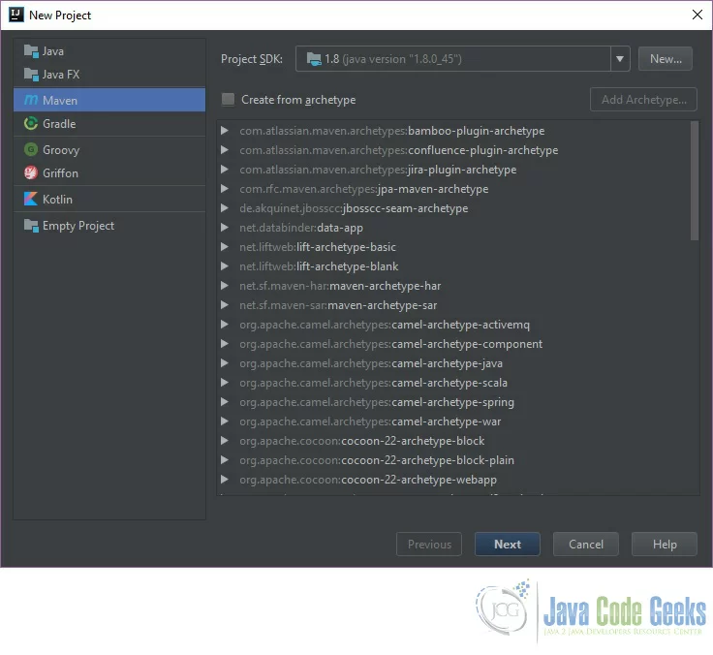This screenshot has width=713, height=655.
Task: Open Help for New Project
Action: (x=665, y=544)
